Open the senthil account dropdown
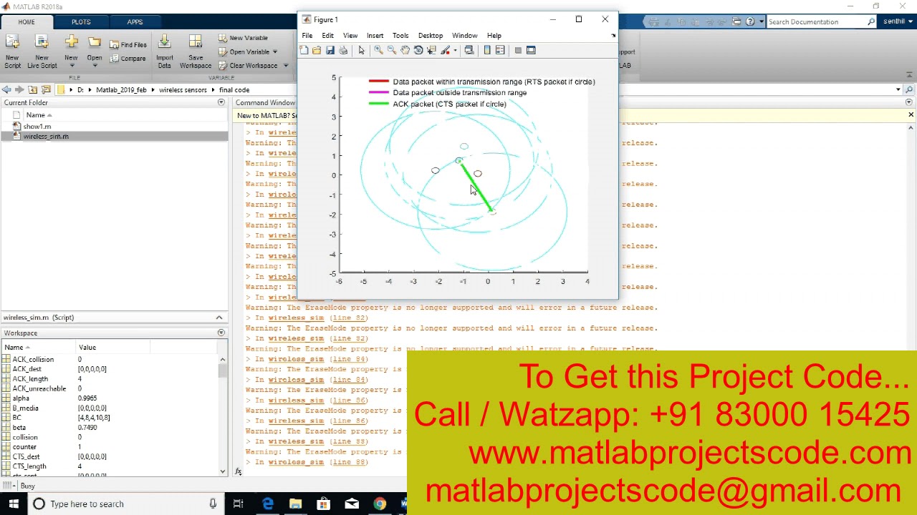Image resolution: width=917 pixels, height=515 pixels. point(898,22)
